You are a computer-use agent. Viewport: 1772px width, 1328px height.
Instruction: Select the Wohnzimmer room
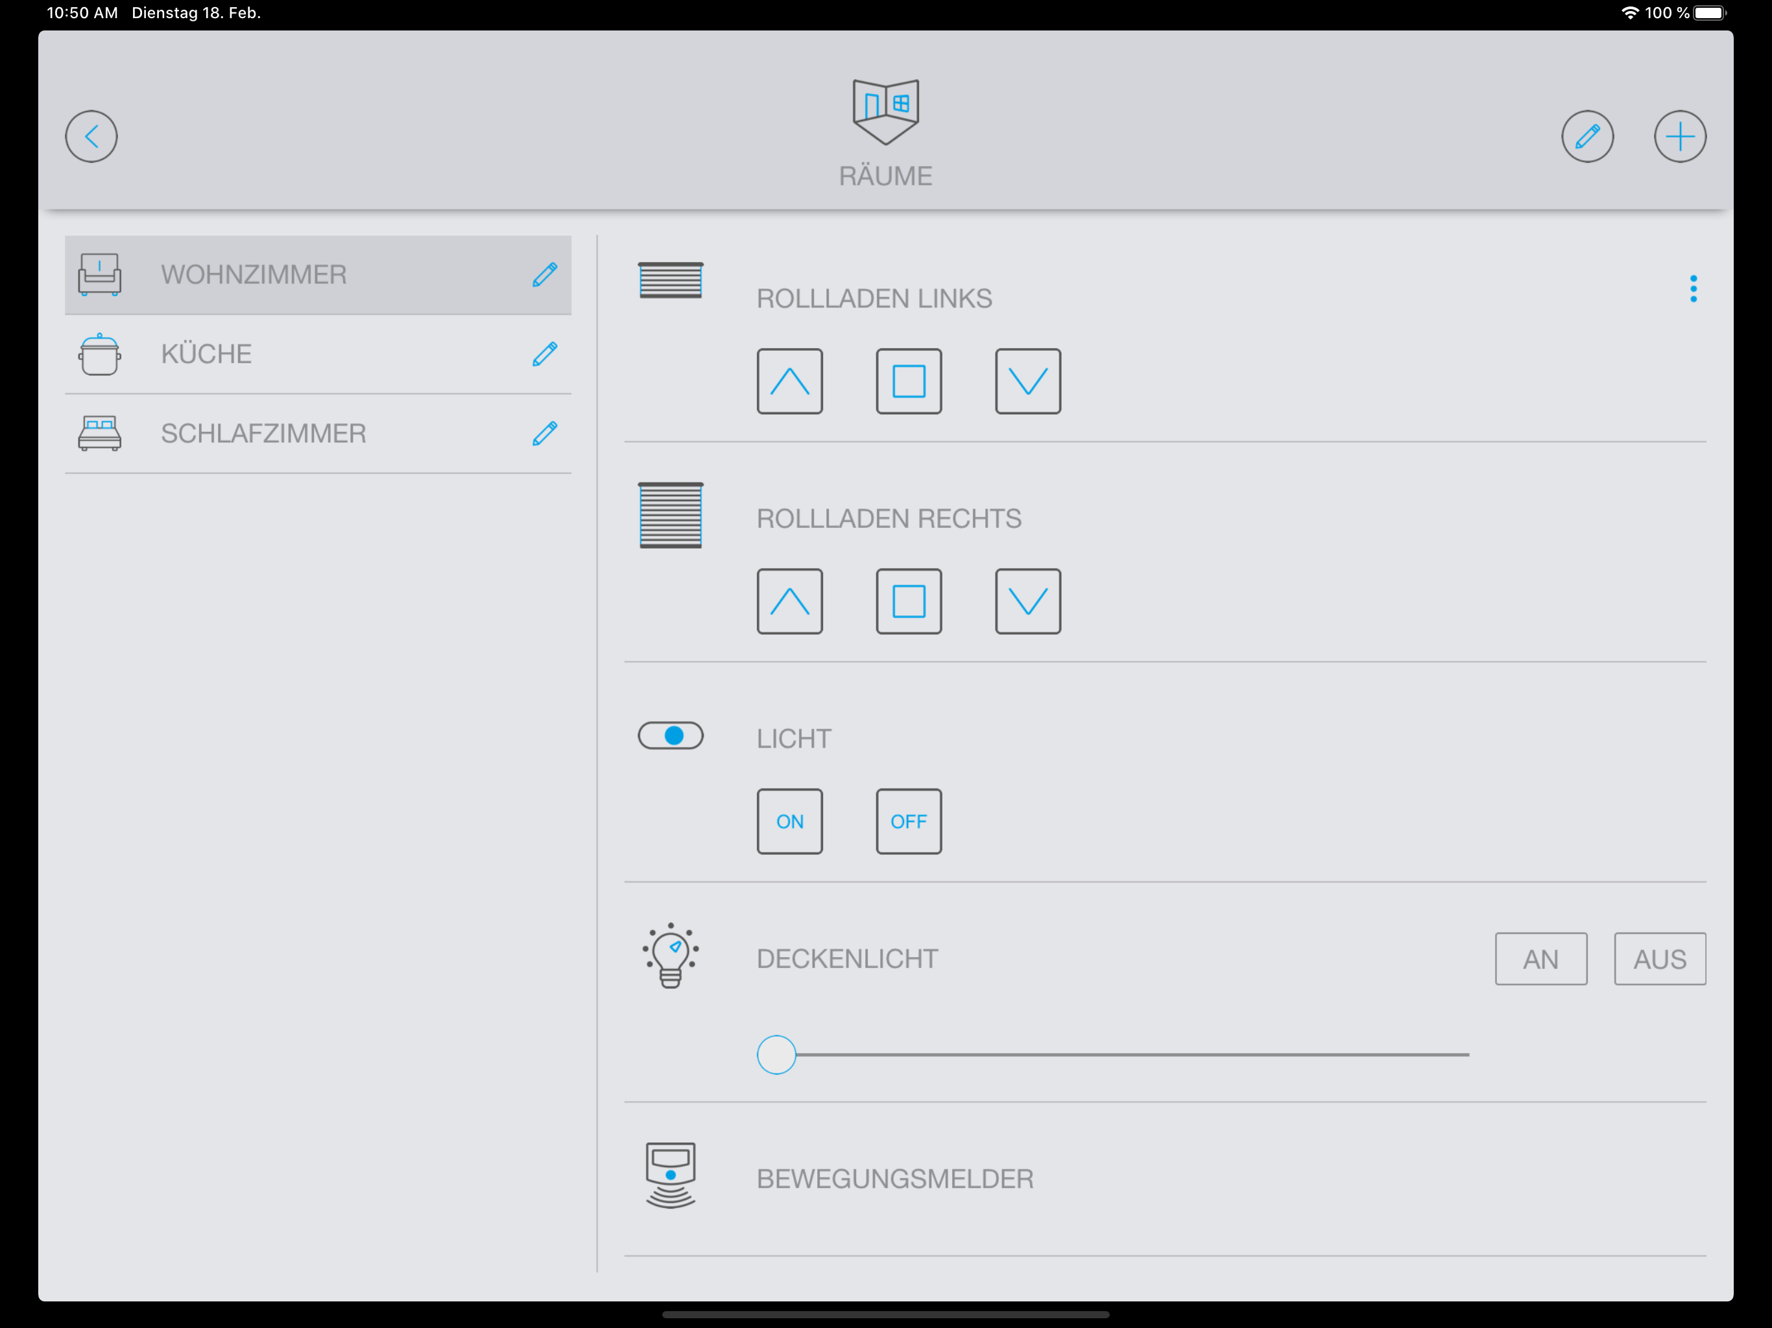pyautogui.click(x=318, y=275)
